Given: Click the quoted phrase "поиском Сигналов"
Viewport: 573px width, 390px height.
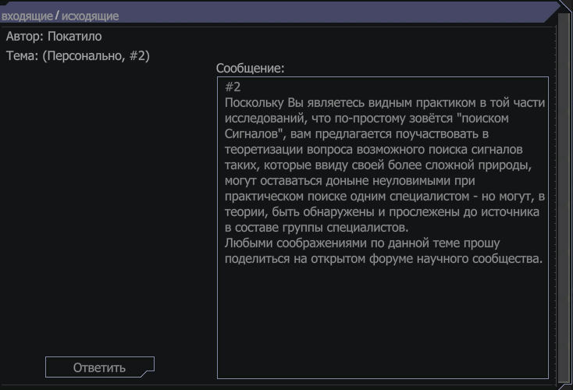Looking at the screenshot, I should [366, 126].
